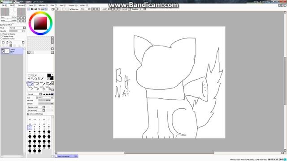Show the HSV slider panel icon
Viewport: 287px width, 161px height.
[x=36, y=9]
